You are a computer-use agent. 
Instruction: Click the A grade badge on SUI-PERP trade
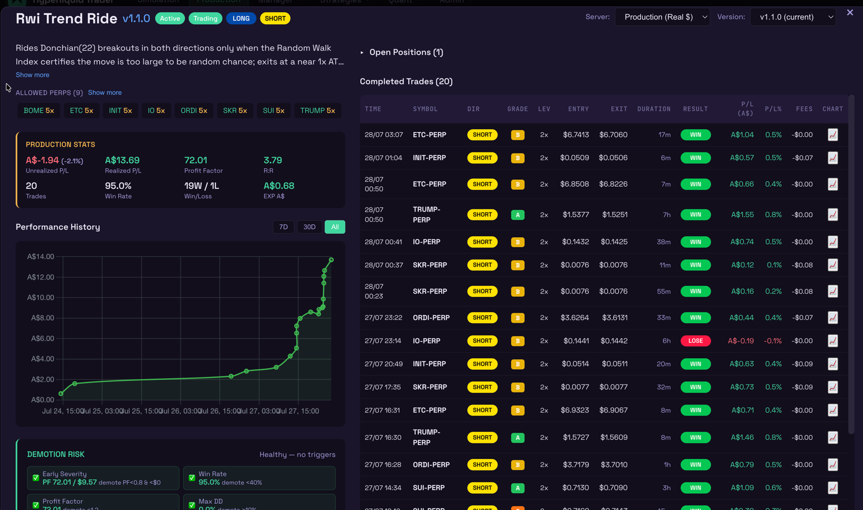click(517, 488)
